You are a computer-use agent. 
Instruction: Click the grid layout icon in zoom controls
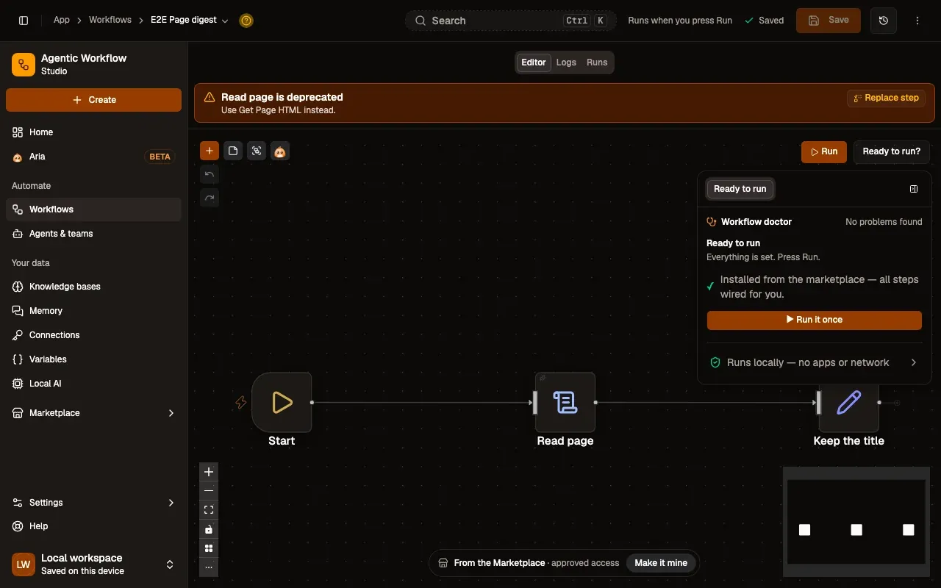click(209, 548)
